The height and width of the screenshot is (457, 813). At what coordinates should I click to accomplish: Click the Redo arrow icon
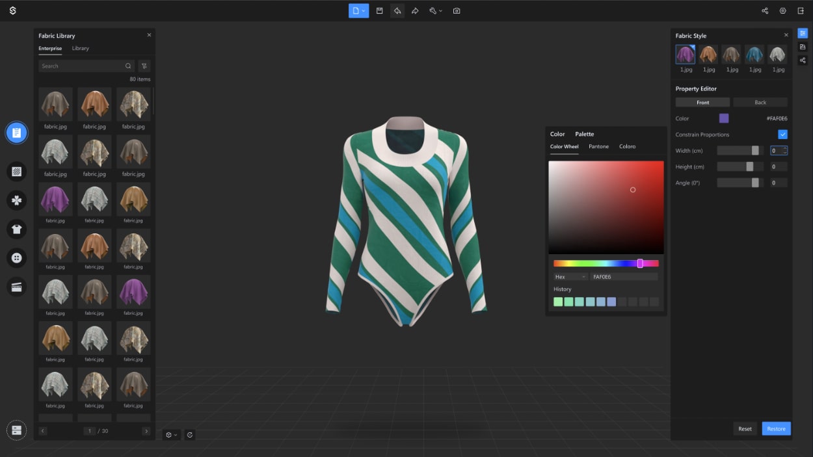[415, 10]
